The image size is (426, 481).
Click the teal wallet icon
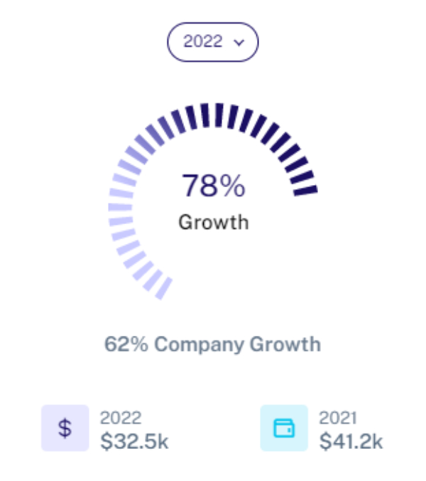284,428
